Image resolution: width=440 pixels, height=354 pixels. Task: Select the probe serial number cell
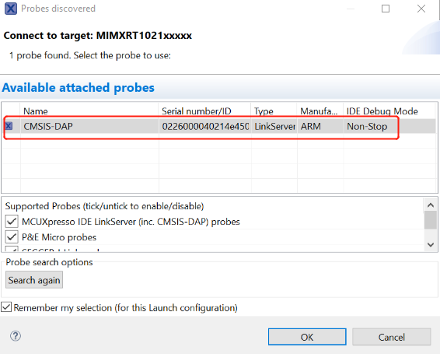205,126
